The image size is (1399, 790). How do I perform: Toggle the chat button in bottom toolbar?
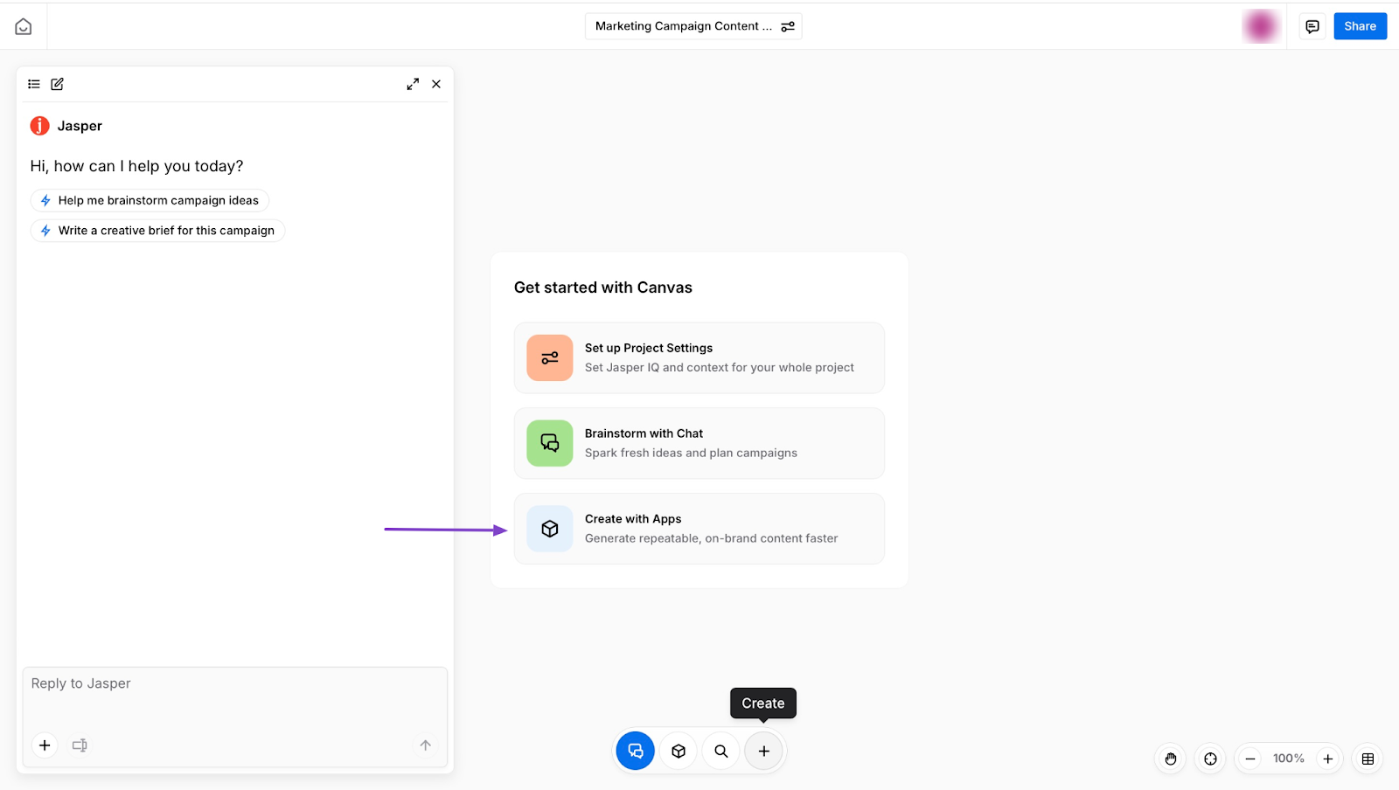pyautogui.click(x=636, y=751)
